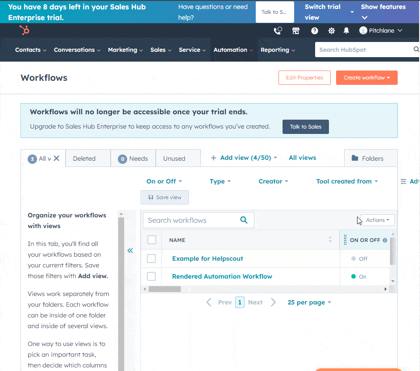Screen dimensions: 420x371
Task: Open the Service navigation menu
Action: 192,50
